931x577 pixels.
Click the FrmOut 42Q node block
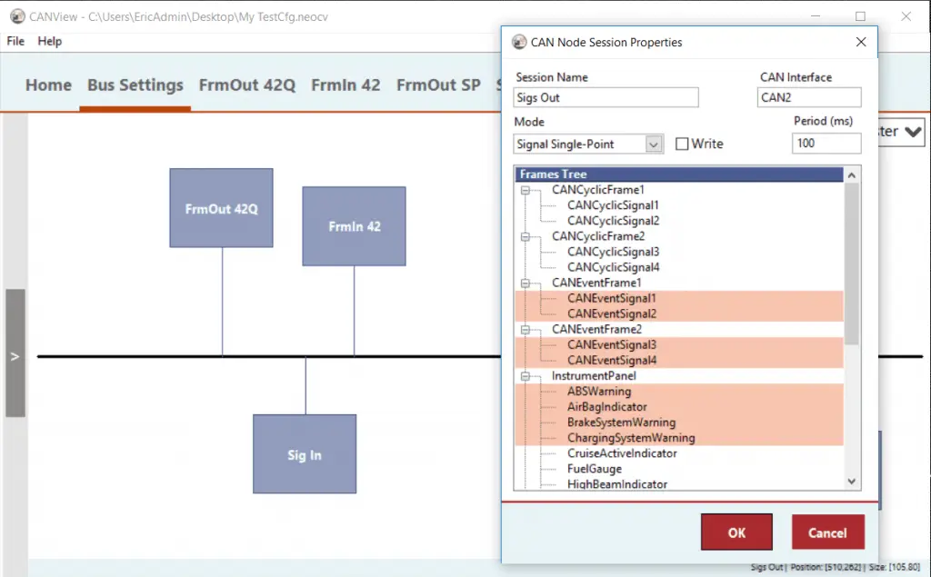click(221, 208)
